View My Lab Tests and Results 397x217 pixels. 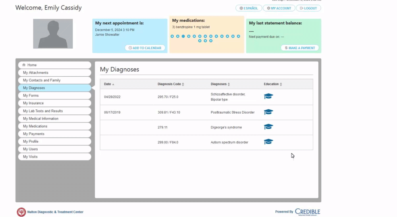click(x=55, y=111)
